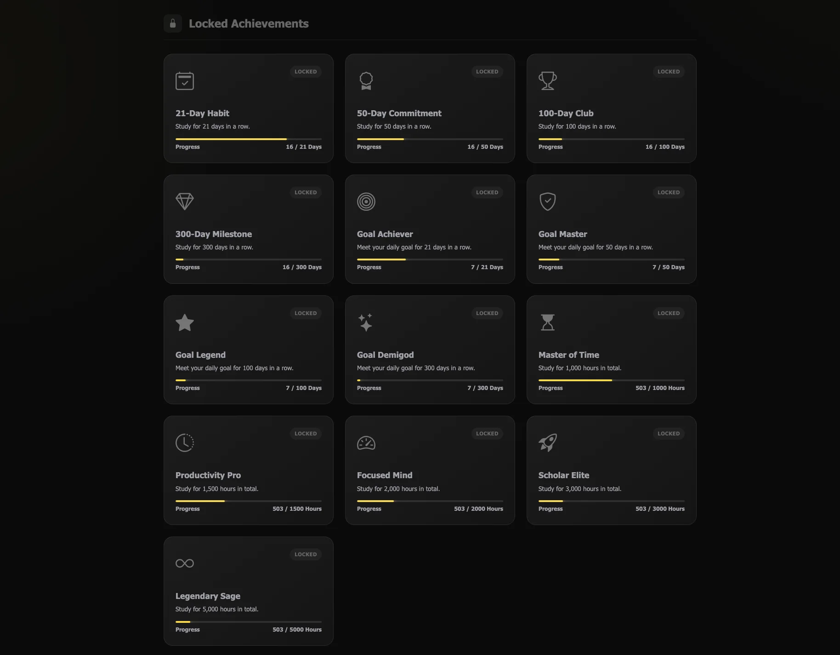Click the "7 / 50 Days" progress value
The width and height of the screenshot is (840, 655).
click(x=669, y=267)
